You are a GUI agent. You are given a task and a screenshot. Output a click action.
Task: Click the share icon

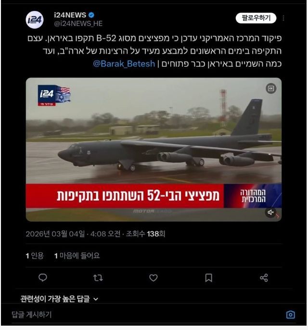(264, 278)
